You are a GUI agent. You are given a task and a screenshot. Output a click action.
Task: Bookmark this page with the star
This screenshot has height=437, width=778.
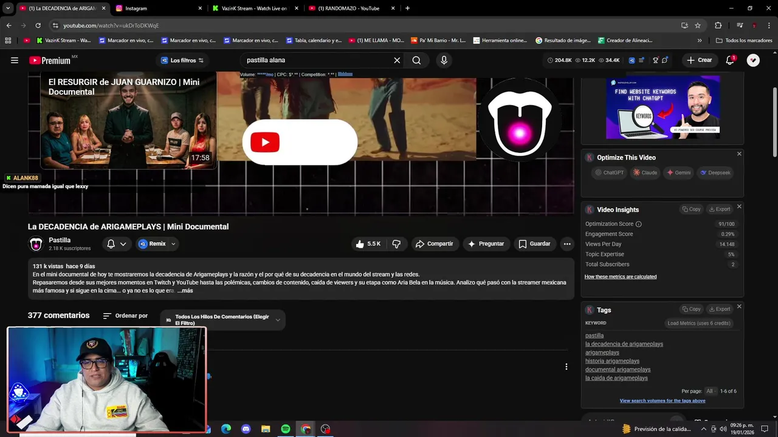[698, 25]
